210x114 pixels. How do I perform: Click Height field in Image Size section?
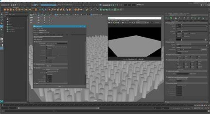point(49,78)
